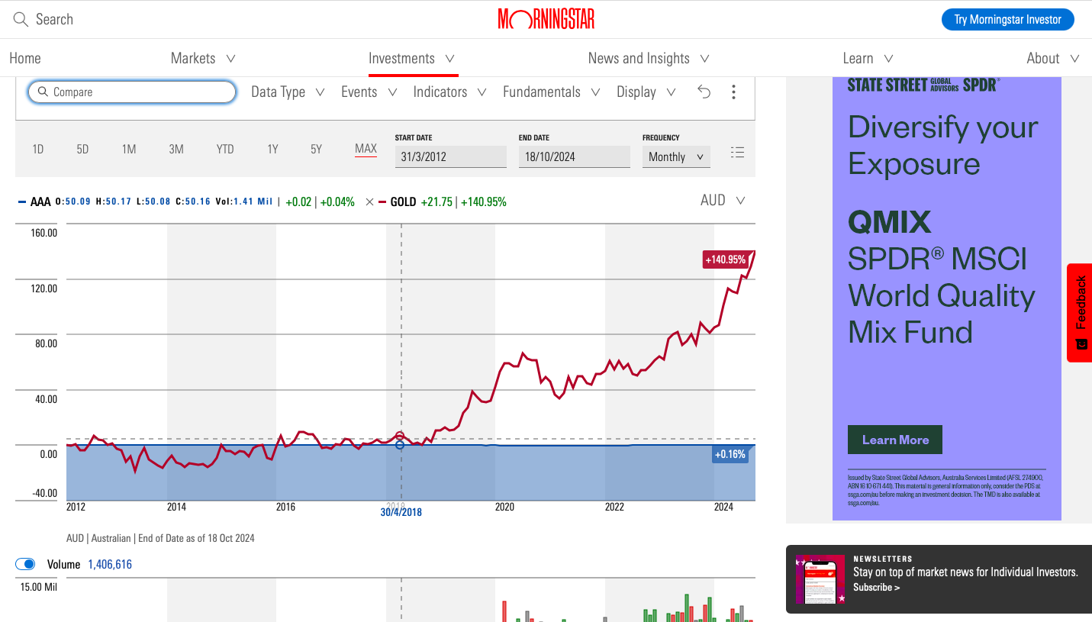1092x622 pixels.
Task: Open the AUD currency dropdown
Action: (722, 200)
